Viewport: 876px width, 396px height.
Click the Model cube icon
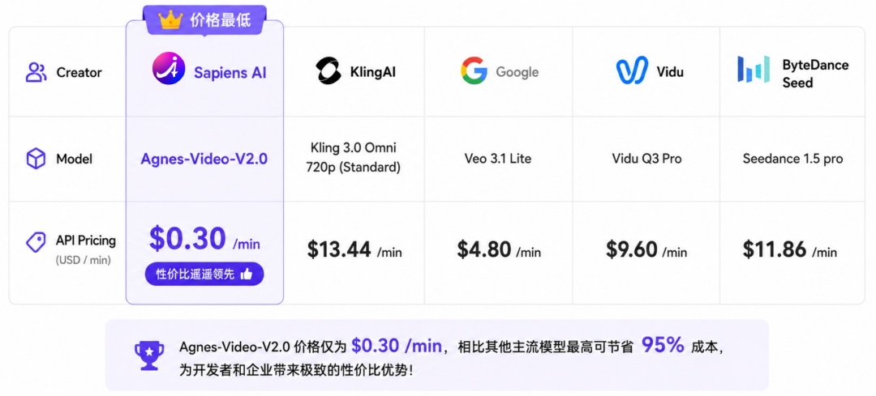pyautogui.click(x=36, y=159)
